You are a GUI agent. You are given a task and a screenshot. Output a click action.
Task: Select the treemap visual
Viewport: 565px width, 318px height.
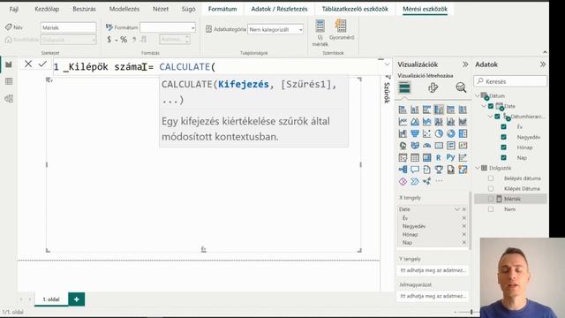tap(463, 133)
